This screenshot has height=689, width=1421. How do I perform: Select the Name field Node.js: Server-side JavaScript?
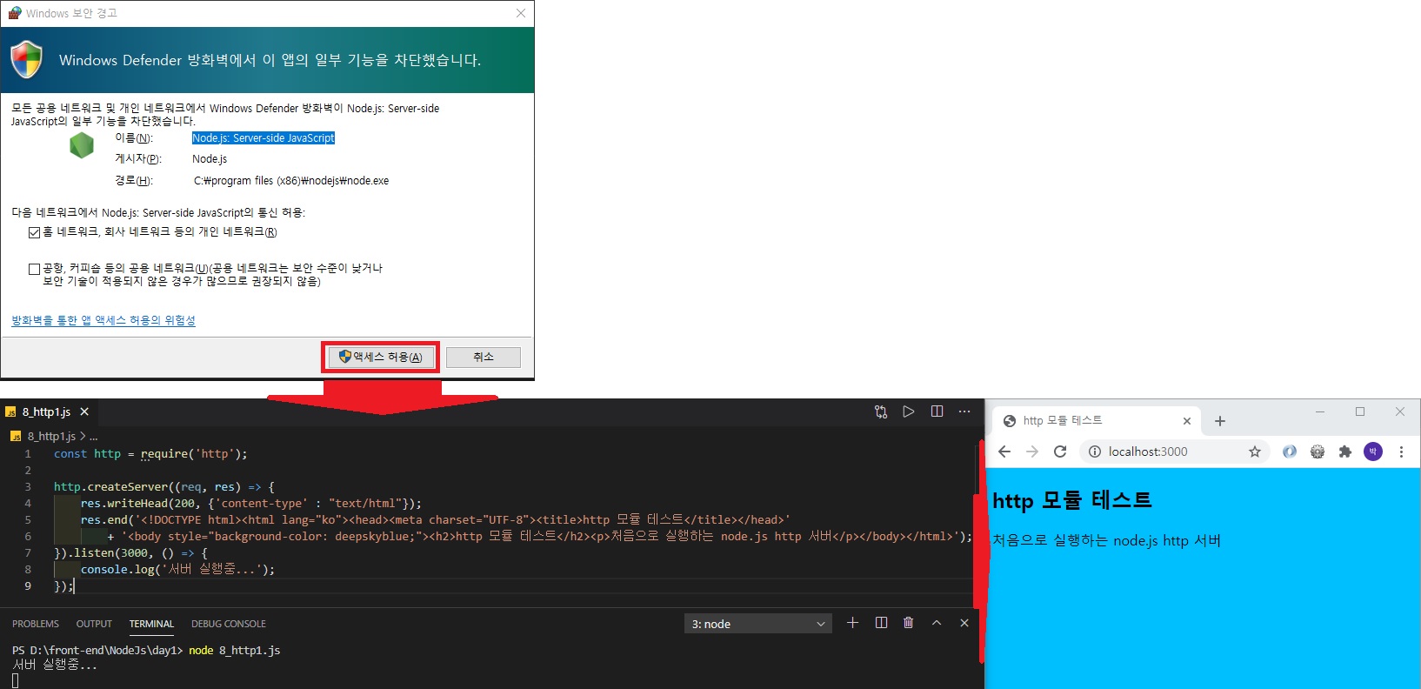pyautogui.click(x=264, y=138)
